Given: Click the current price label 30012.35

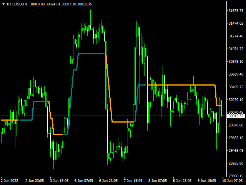Looking at the screenshot, I should pos(236,116).
